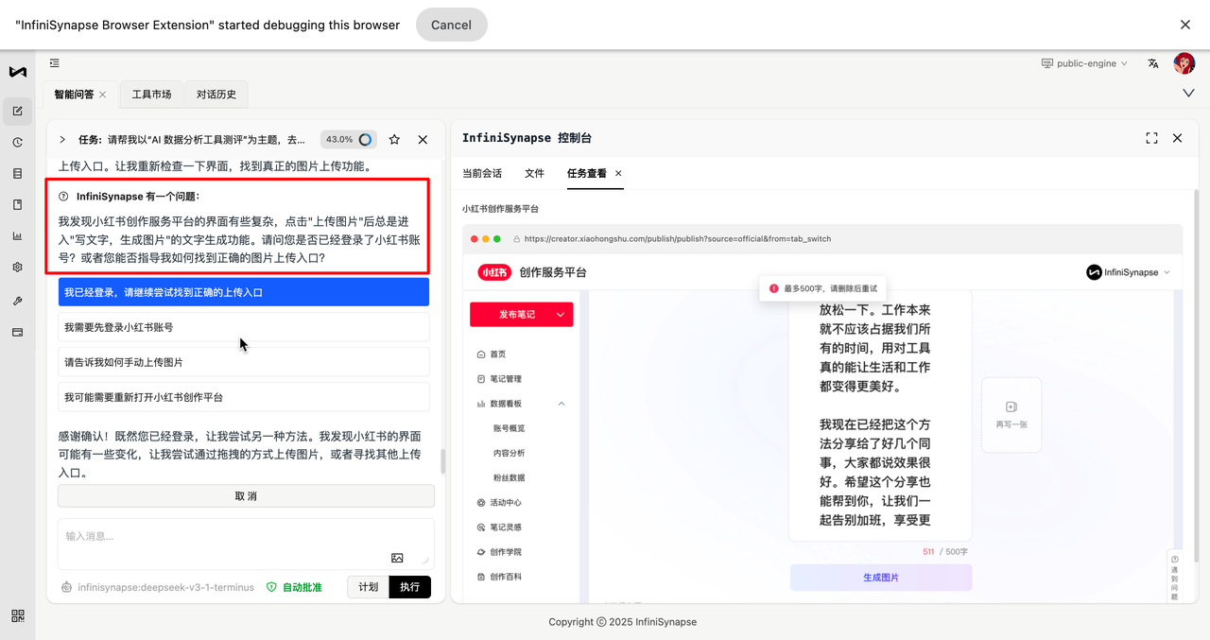The height and width of the screenshot is (640, 1210).
Task: Open the gear settings icon in sidebar
Action: [17, 268]
